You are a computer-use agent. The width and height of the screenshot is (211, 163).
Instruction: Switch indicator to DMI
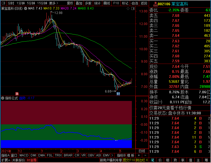click(33, 155)
